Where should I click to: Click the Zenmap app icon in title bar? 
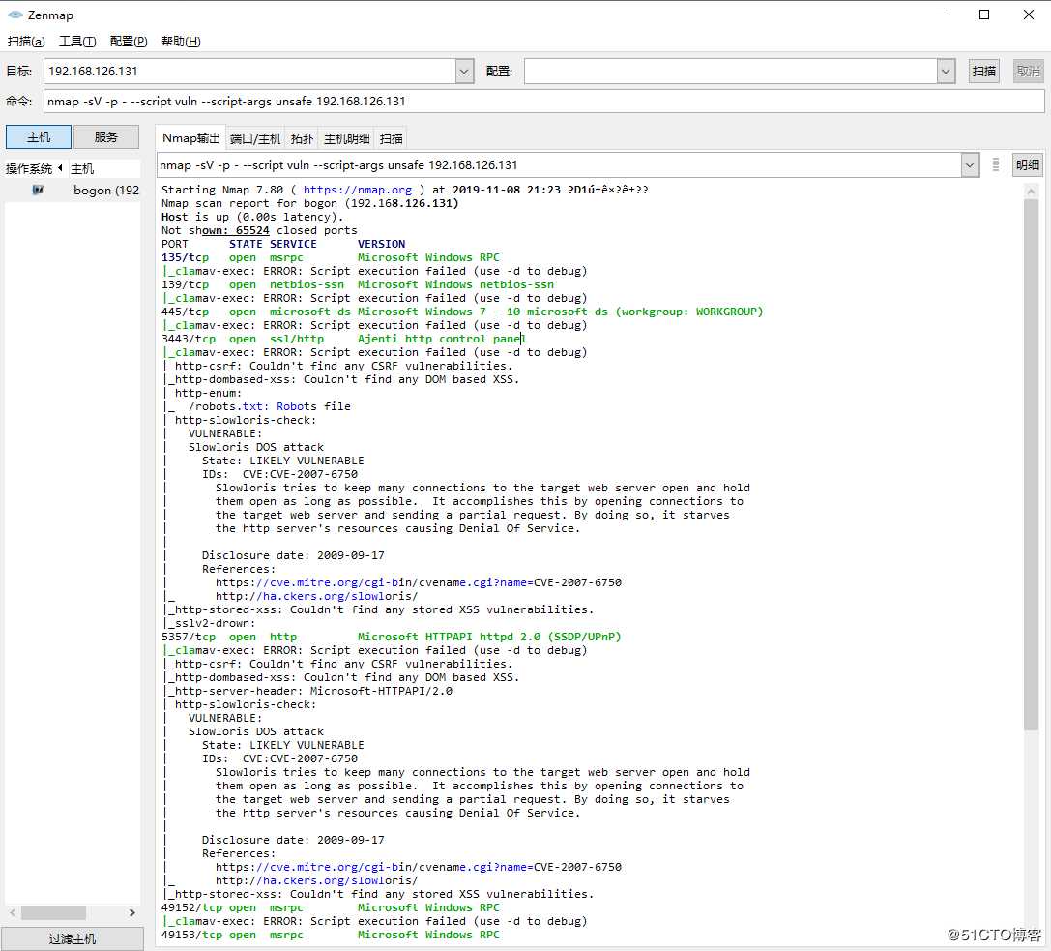tap(15, 15)
